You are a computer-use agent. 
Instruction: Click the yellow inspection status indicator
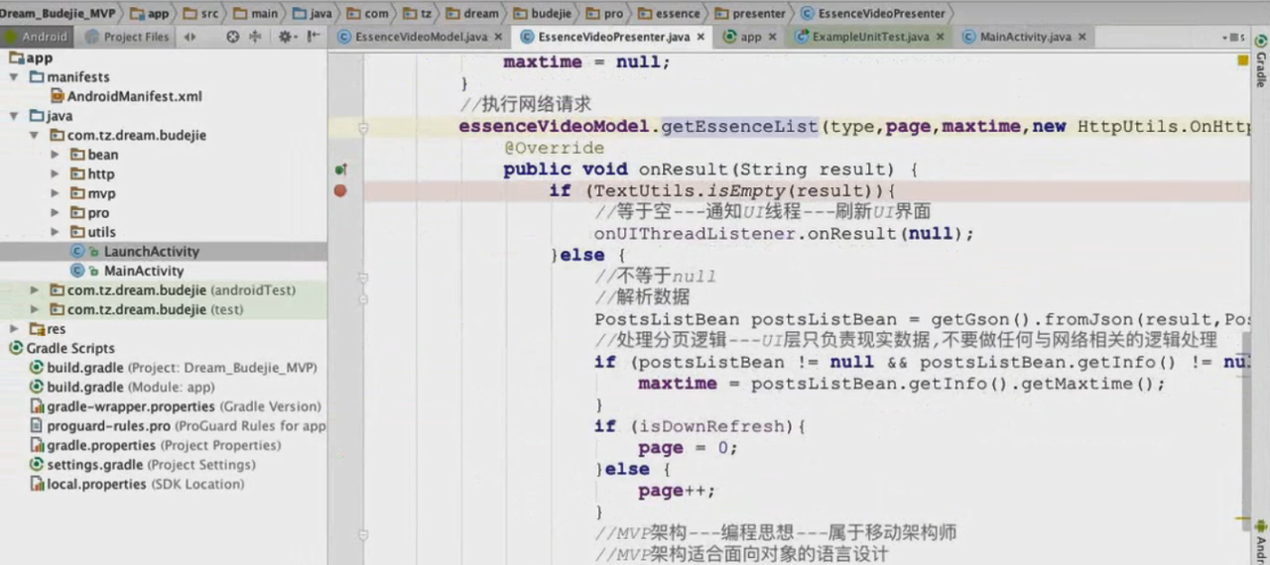point(1243,60)
